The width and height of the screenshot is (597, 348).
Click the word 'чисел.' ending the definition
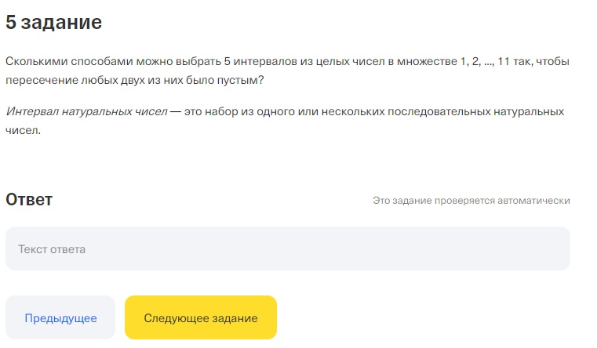click(23, 131)
